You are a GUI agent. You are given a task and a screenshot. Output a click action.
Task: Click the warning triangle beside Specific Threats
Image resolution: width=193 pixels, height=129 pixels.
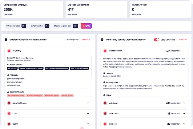[8, 92]
